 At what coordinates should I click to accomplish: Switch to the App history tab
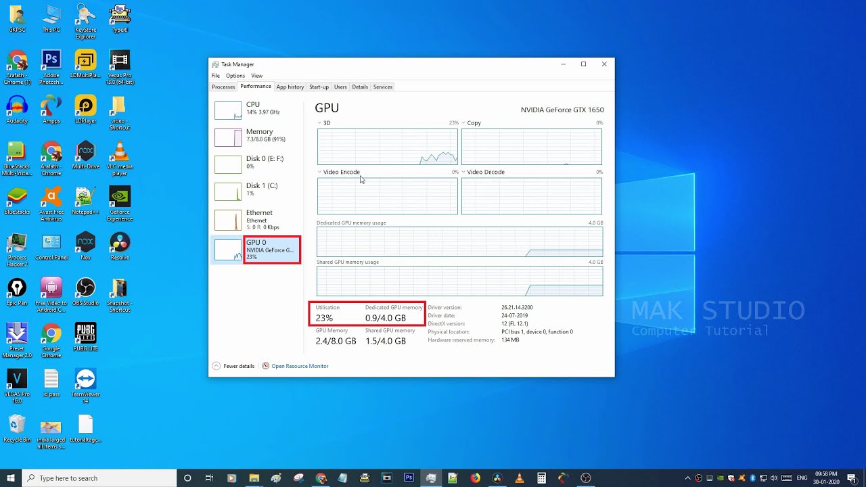(x=290, y=87)
